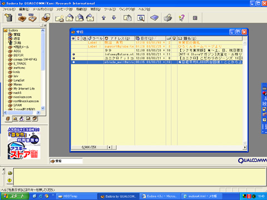Select the orange support@ message row
Viewport: 267px width, 200px height.
pyautogui.click(x=157, y=47)
